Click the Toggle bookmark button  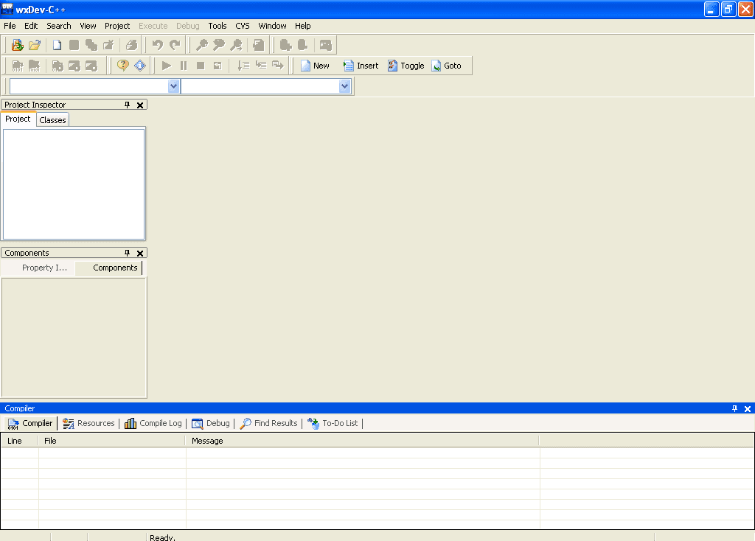tap(406, 66)
